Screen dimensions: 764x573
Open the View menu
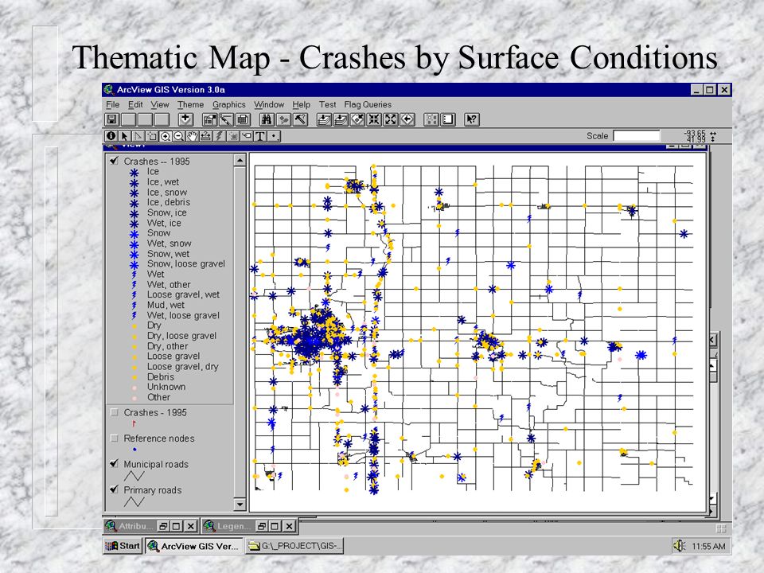[160, 104]
